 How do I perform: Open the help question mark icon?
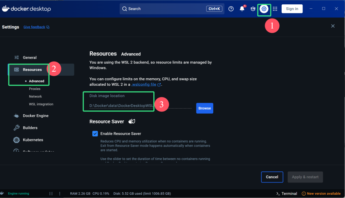tap(231, 9)
